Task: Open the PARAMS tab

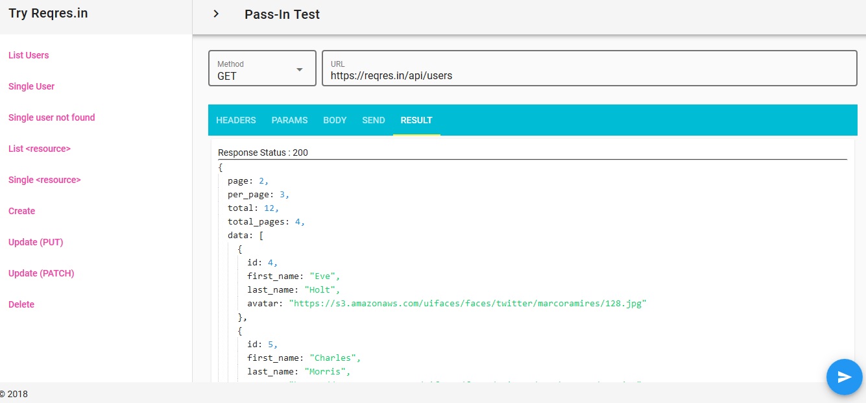Action: coord(289,120)
